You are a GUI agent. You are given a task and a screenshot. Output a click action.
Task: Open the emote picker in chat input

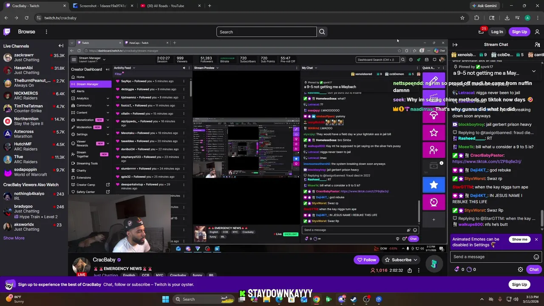pos(536,257)
